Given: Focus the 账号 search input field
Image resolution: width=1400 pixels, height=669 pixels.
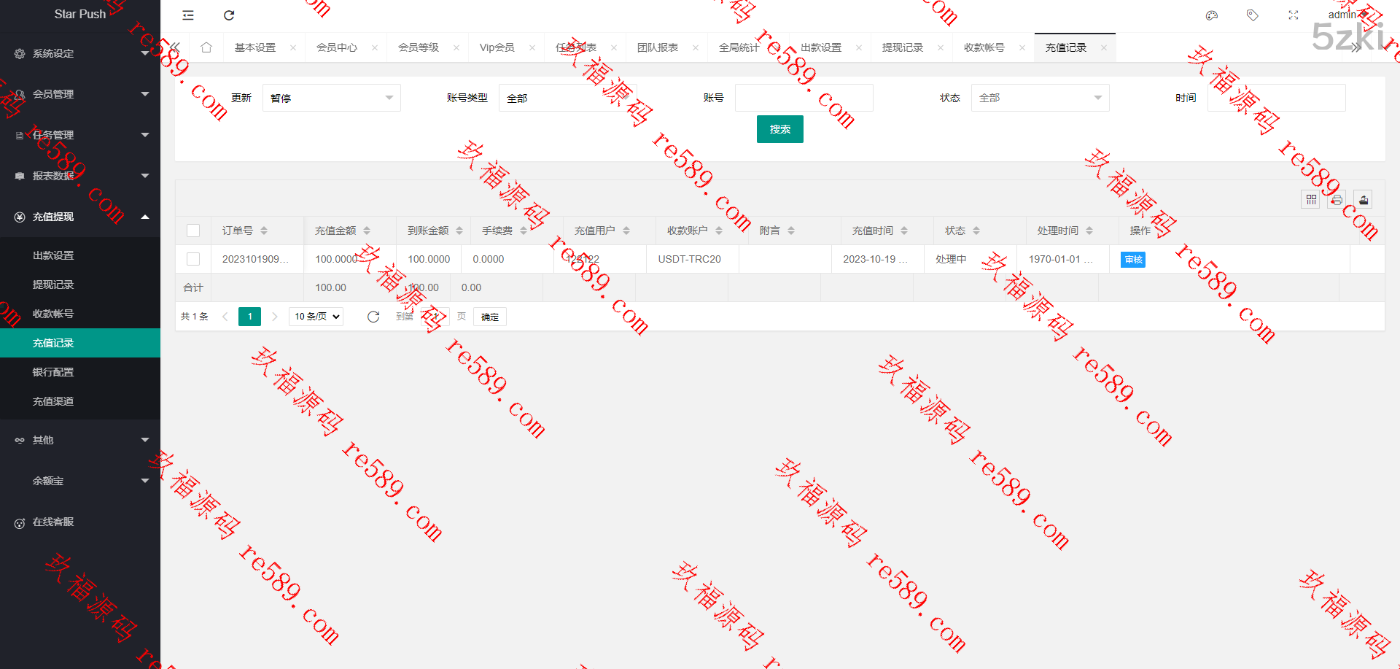Looking at the screenshot, I should coord(804,98).
